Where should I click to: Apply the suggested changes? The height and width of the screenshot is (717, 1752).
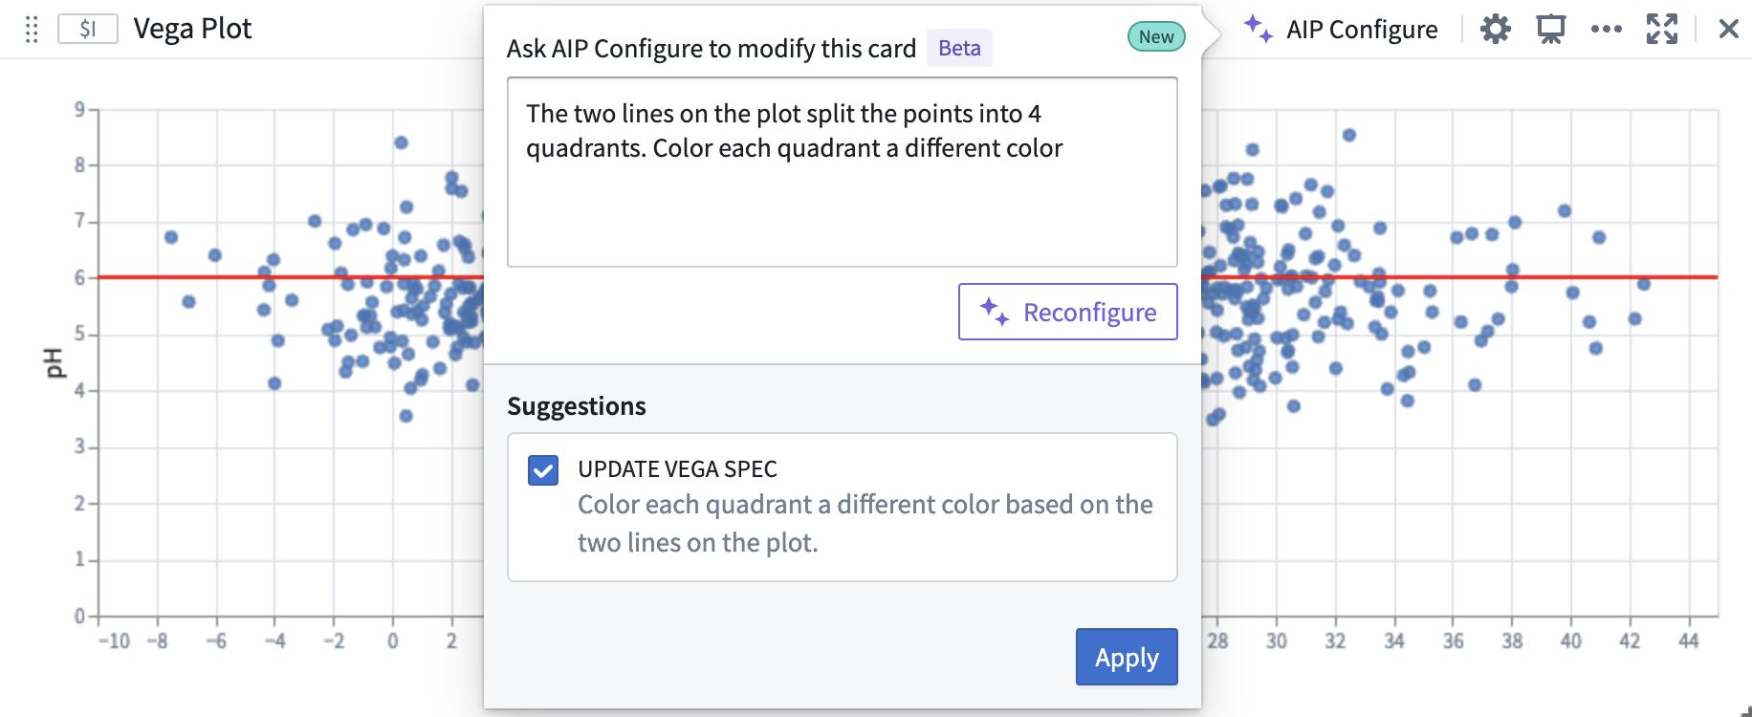1127,657
